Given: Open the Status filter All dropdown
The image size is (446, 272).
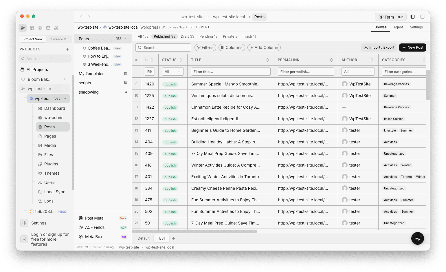Looking at the screenshot, I should [x=172, y=71].
